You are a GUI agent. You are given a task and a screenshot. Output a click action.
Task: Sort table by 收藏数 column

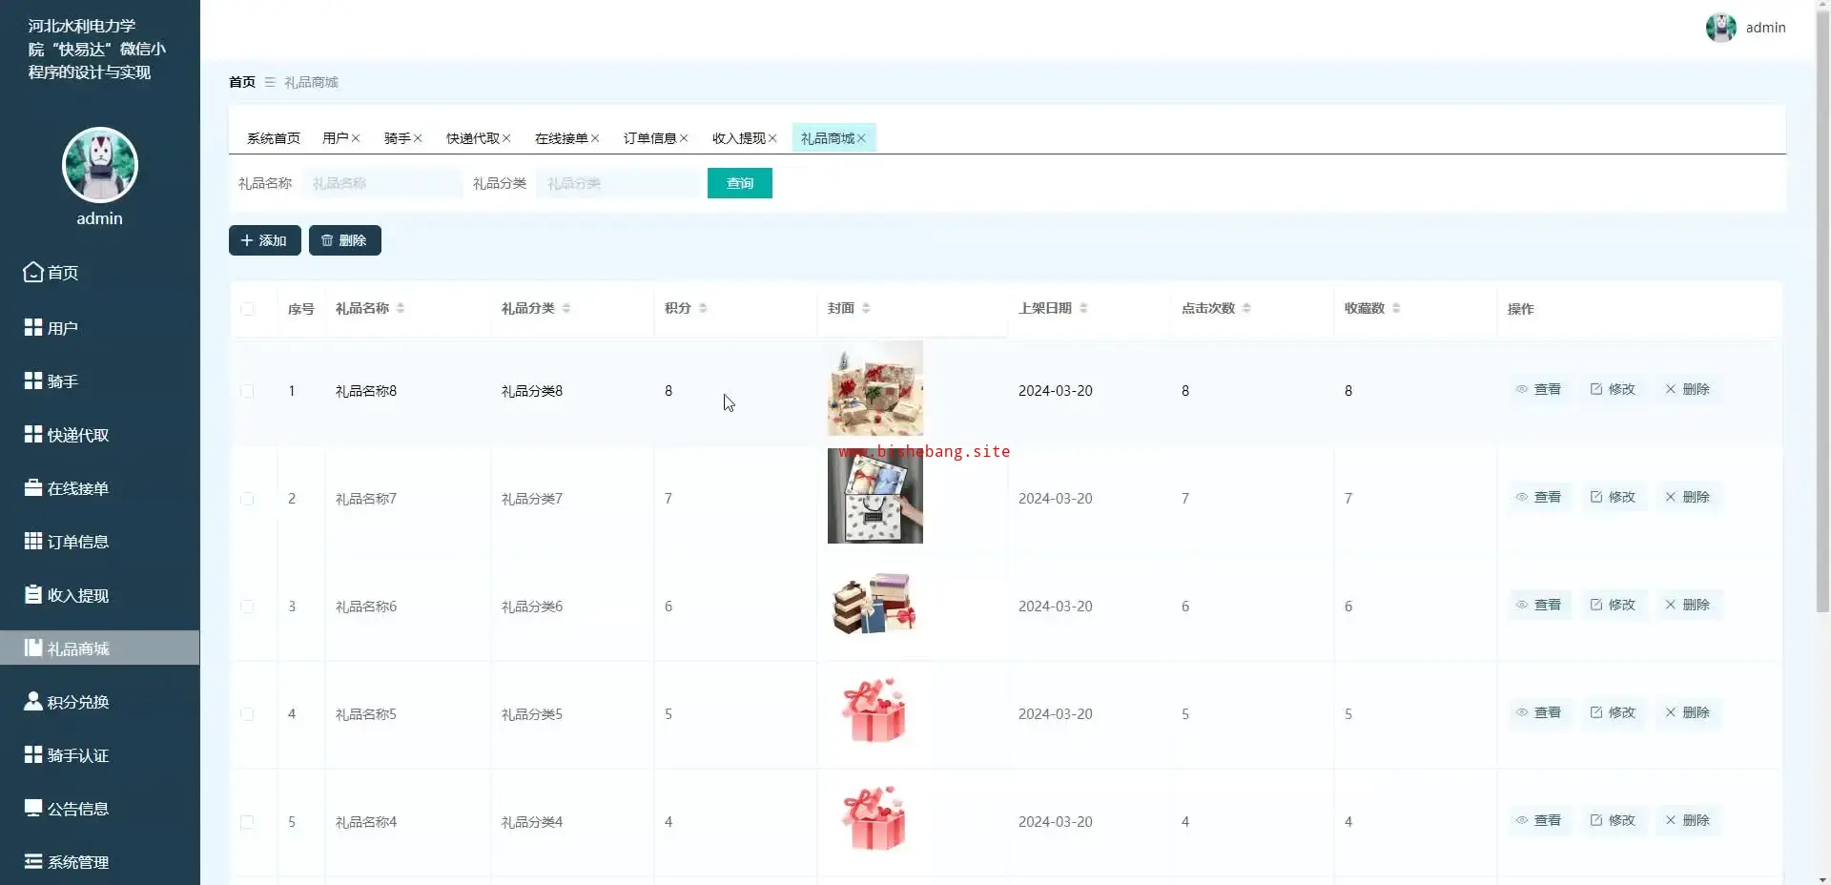[1396, 308]
